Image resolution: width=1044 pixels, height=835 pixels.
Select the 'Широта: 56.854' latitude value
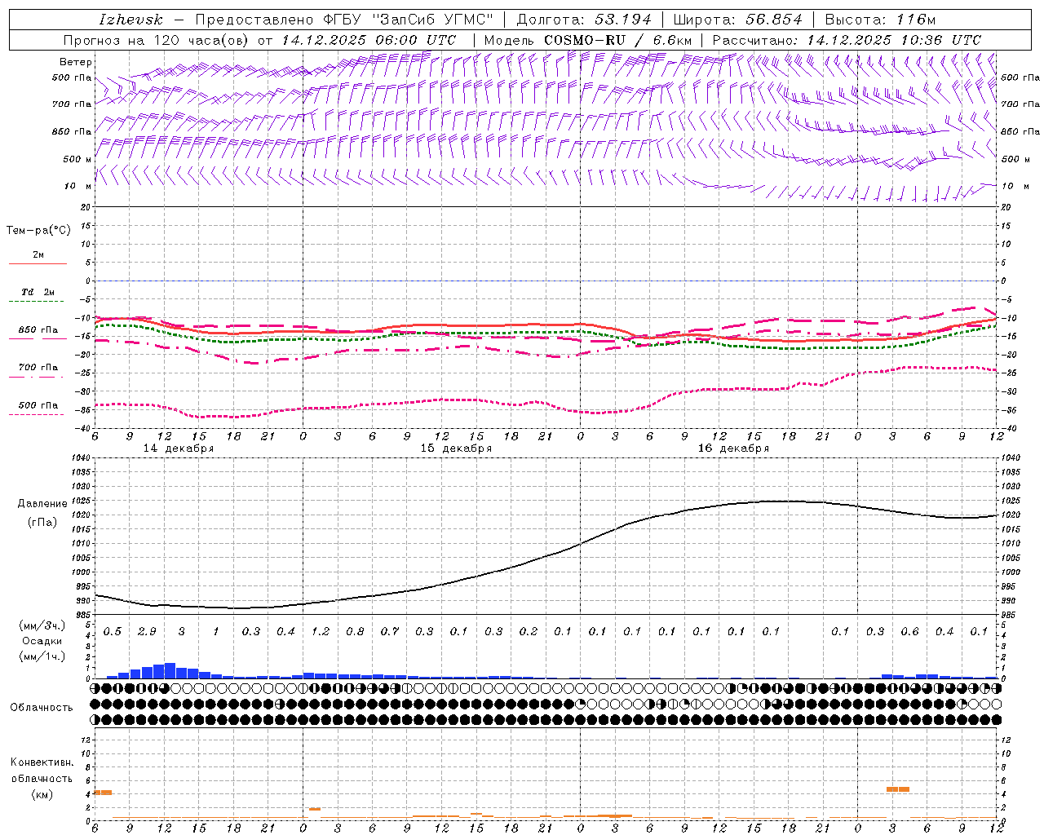coord(737,20)
